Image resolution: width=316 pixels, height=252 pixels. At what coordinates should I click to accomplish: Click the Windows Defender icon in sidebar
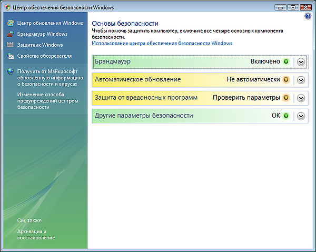[x=11, y=45]
